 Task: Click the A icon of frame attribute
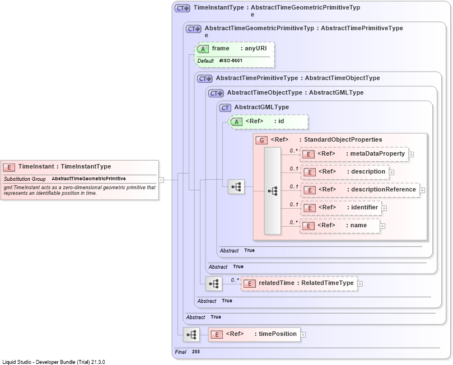click(x=203, y=49)
